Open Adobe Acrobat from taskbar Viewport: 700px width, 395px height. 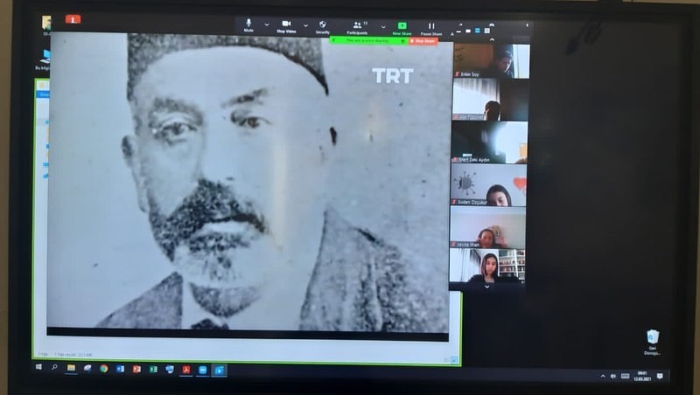186,370
